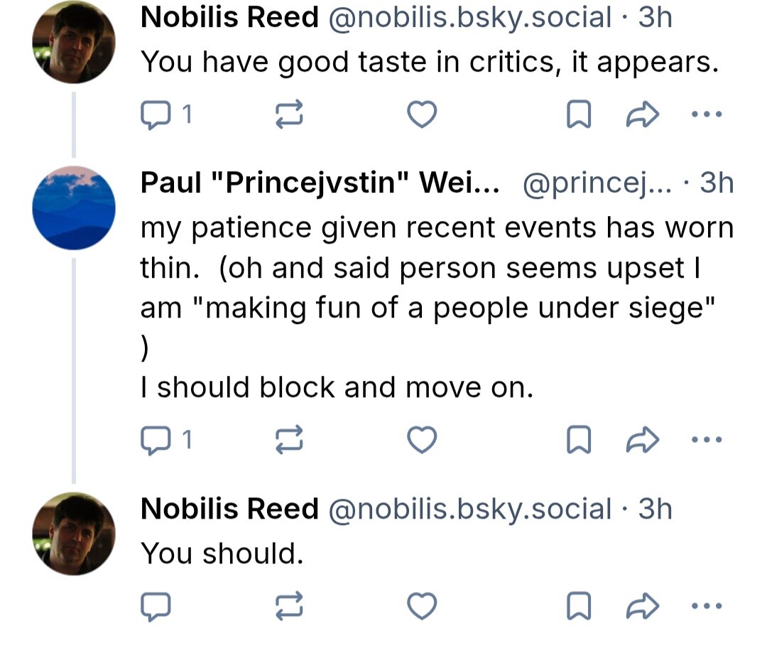View Paul's blue mountain avatar
The width and height of the screenshot is (767, 648).
(x=74, y=207)
